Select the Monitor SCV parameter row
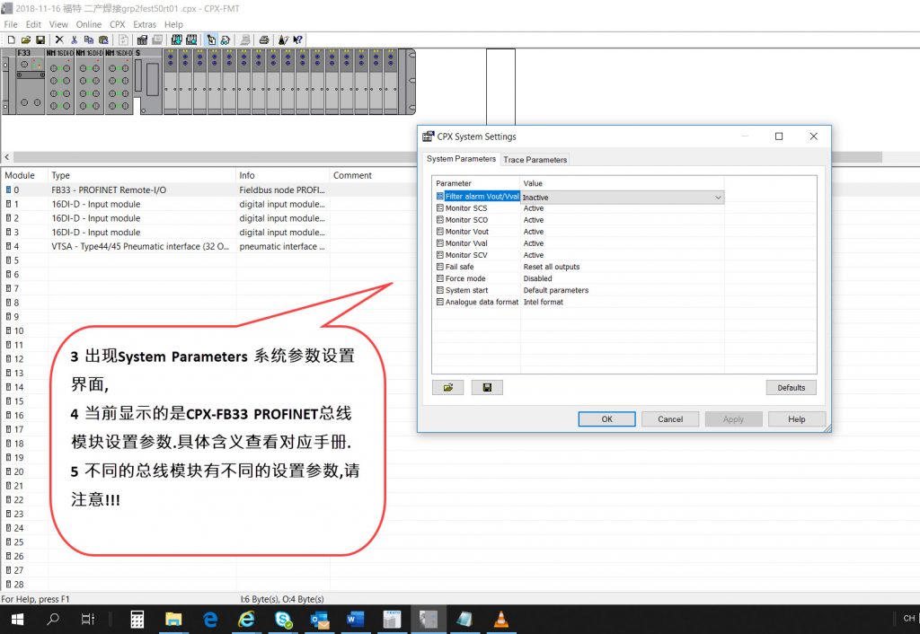 pyautogui.click(x=579, y=255)
